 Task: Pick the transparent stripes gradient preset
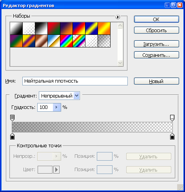click(x=92, y=41)
